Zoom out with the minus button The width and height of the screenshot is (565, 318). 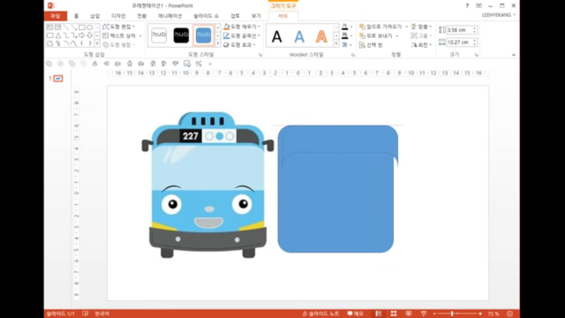[x=435, y=314]
